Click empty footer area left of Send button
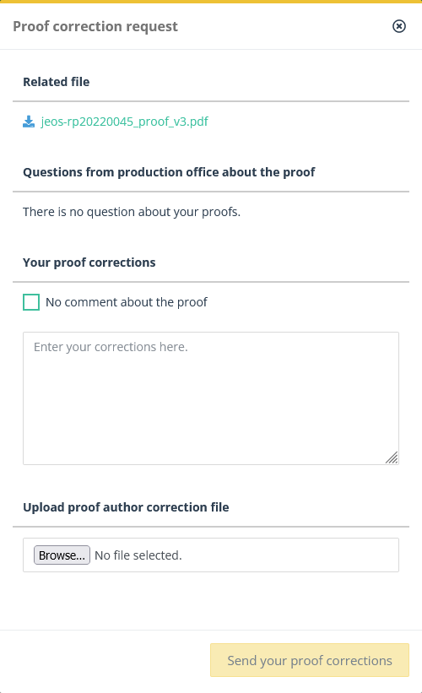 105,660
